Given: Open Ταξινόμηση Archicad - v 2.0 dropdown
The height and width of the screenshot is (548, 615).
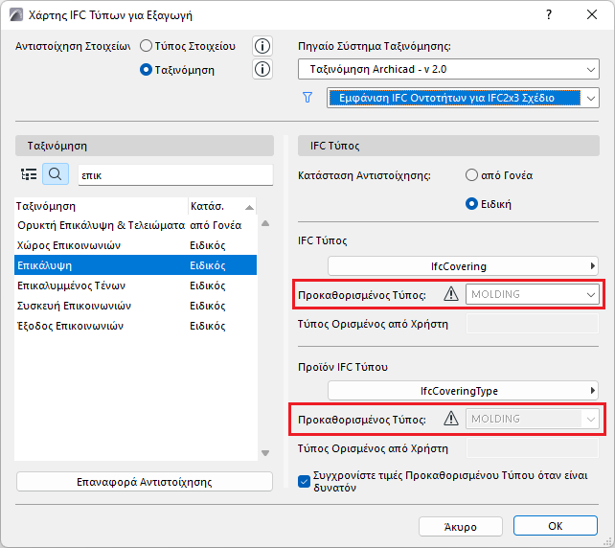Looking at the screenshot, I should click(x=448, y=69).
